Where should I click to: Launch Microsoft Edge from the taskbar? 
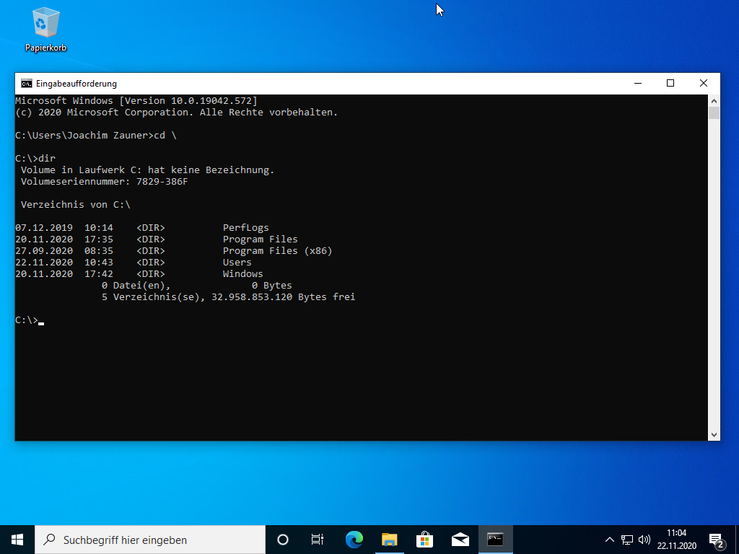(x=354, y=540)
